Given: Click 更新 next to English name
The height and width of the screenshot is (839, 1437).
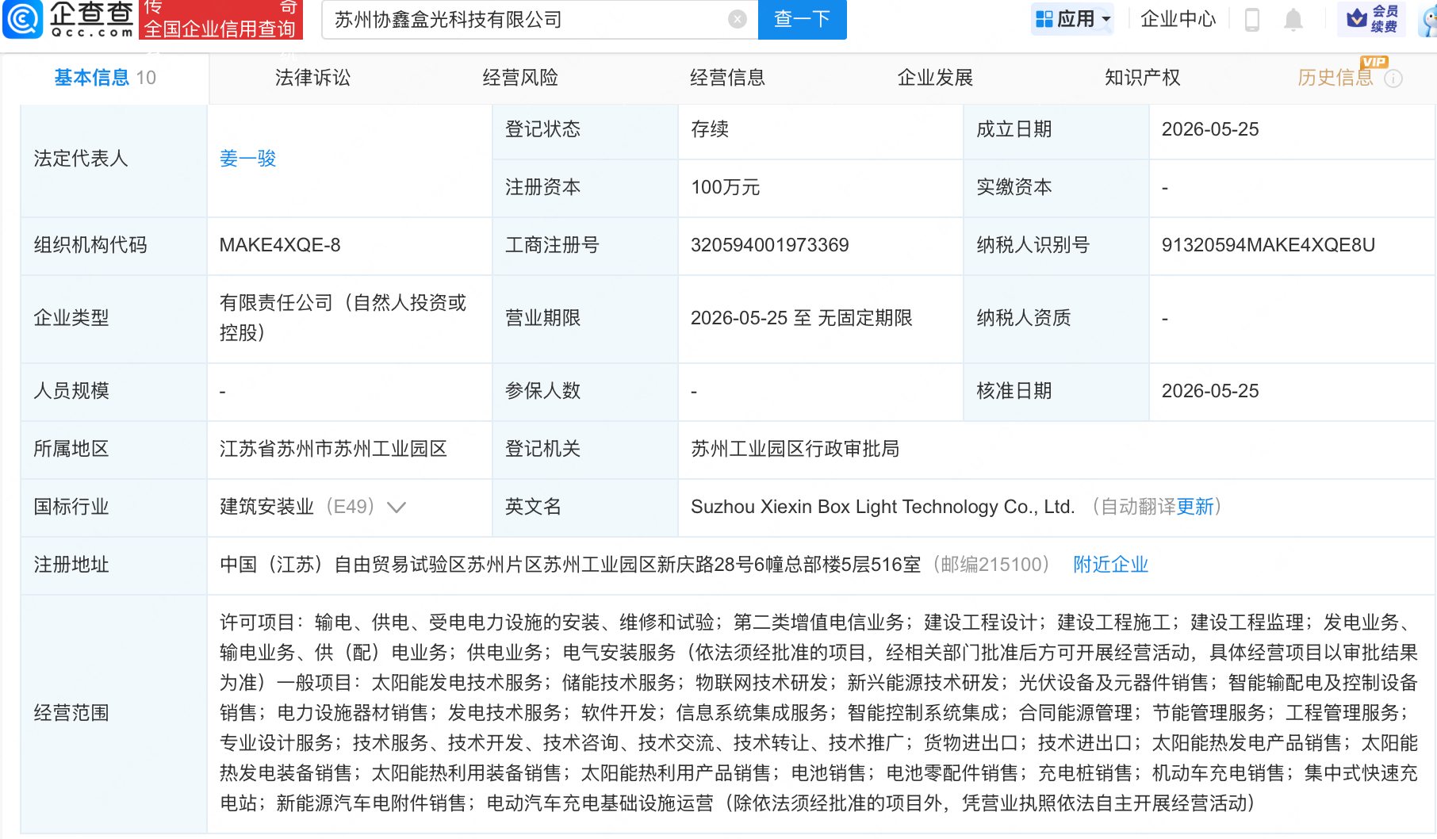Looking at the screenshot, I should [1195, 507].
